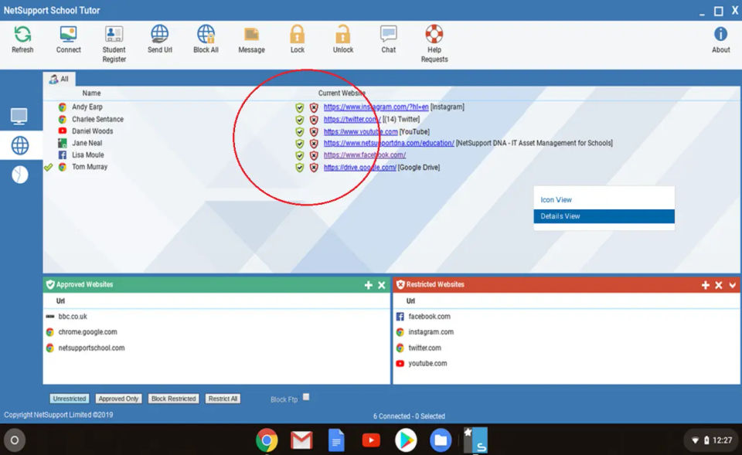This screenshot has height=455, width=742.
Task: Open the netsupportdna.com education link
Action: (x=389, y=143)
